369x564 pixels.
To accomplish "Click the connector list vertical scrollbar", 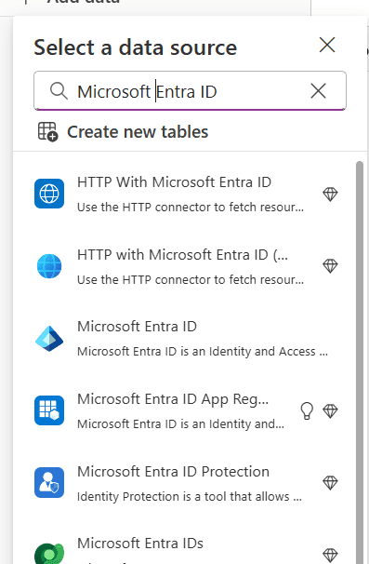I will coord(360,363).
